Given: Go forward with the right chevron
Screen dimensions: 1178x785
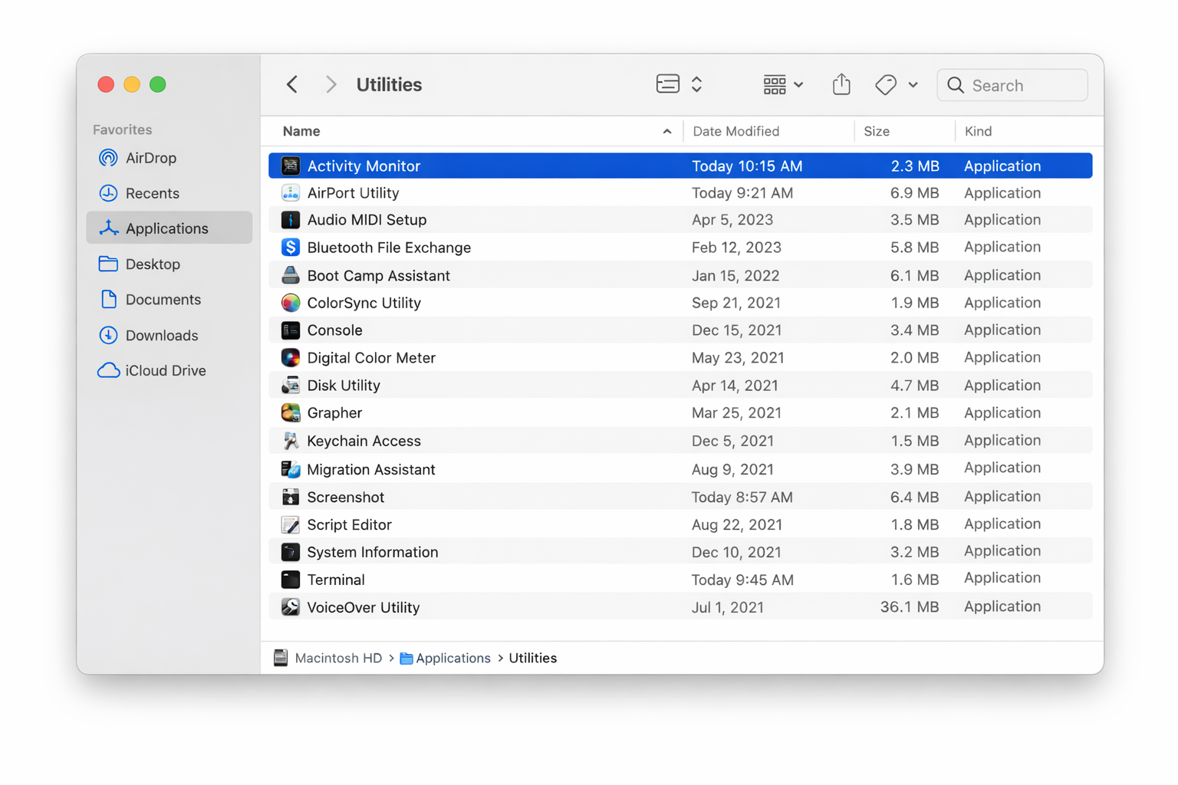Looking at the screenshot, I should pyautogui.click(x=331, y=84).
